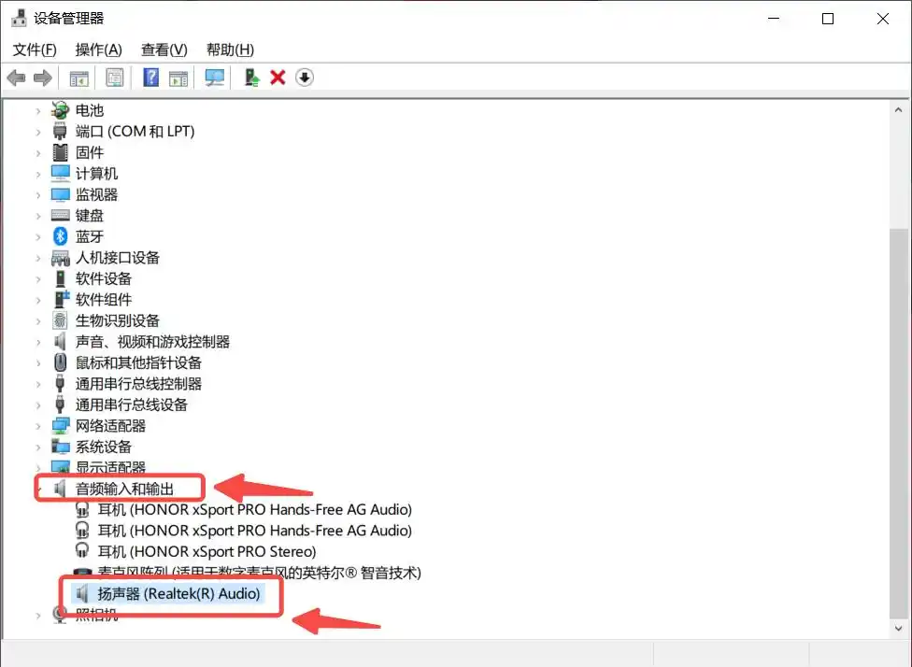Viewport: 912px width, 667px height.
Task: Click the Back arrow in the toolbar
Action: (x=16, y=78)
